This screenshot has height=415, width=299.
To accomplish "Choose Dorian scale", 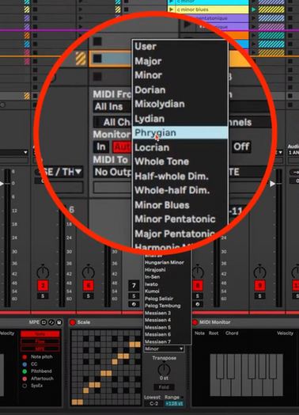I will 180,90.
